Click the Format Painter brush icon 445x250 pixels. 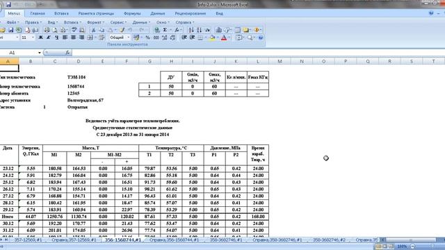point(122,30)
